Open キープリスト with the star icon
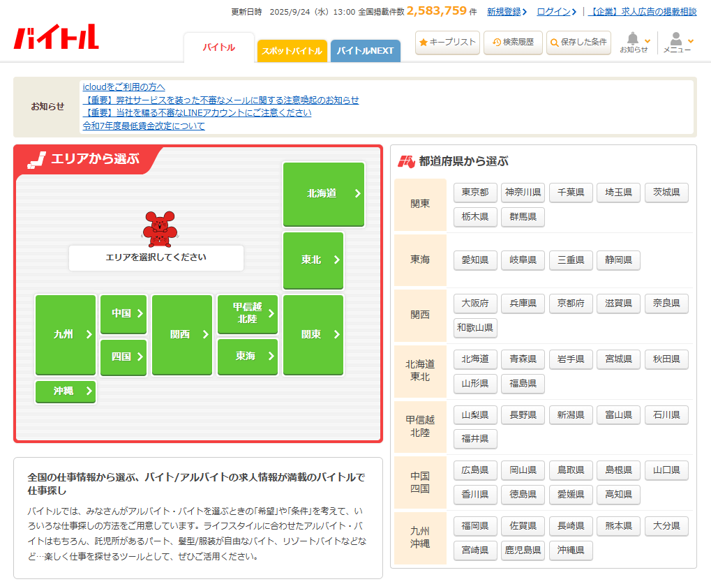Image resolution: width=711 pixels, height=584 pixels. coord(447,43)
